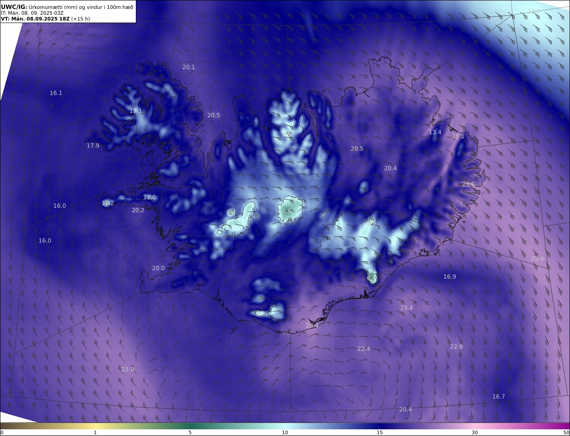Click the colorbar tick label 0
The height and width of the screenshot is (436, 570).
[x=2, y=432]
